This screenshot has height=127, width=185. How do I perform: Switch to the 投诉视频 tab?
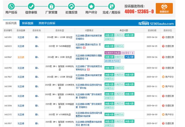pyautogui.click(x=27, y=23)
